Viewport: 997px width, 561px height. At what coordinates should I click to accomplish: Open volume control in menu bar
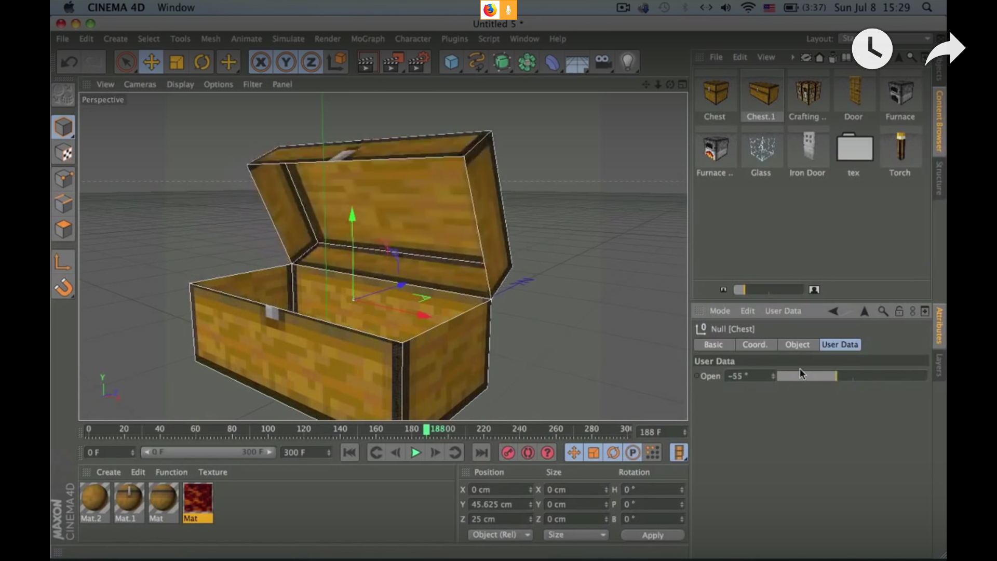coord(726,8)
